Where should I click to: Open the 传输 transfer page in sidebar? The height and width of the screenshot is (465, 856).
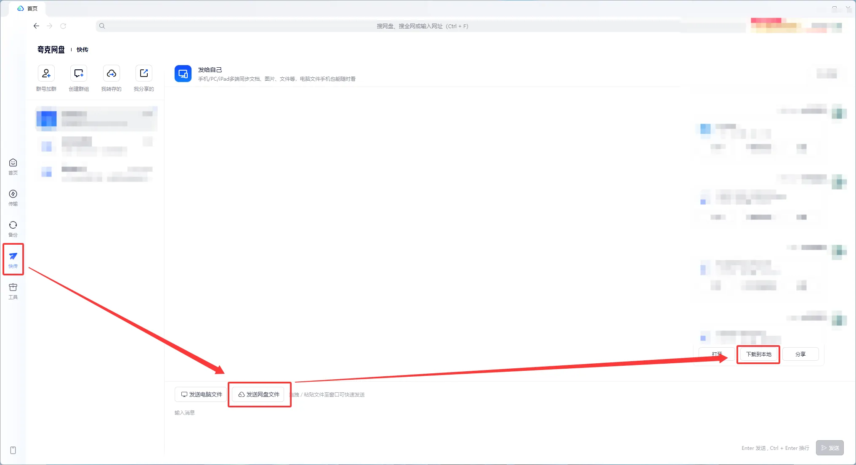[x=13, y=198]
